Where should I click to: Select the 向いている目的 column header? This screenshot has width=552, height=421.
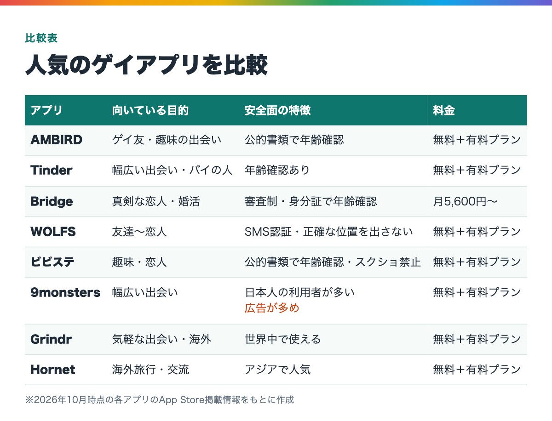pyautogui.click(x=172, y=110)
